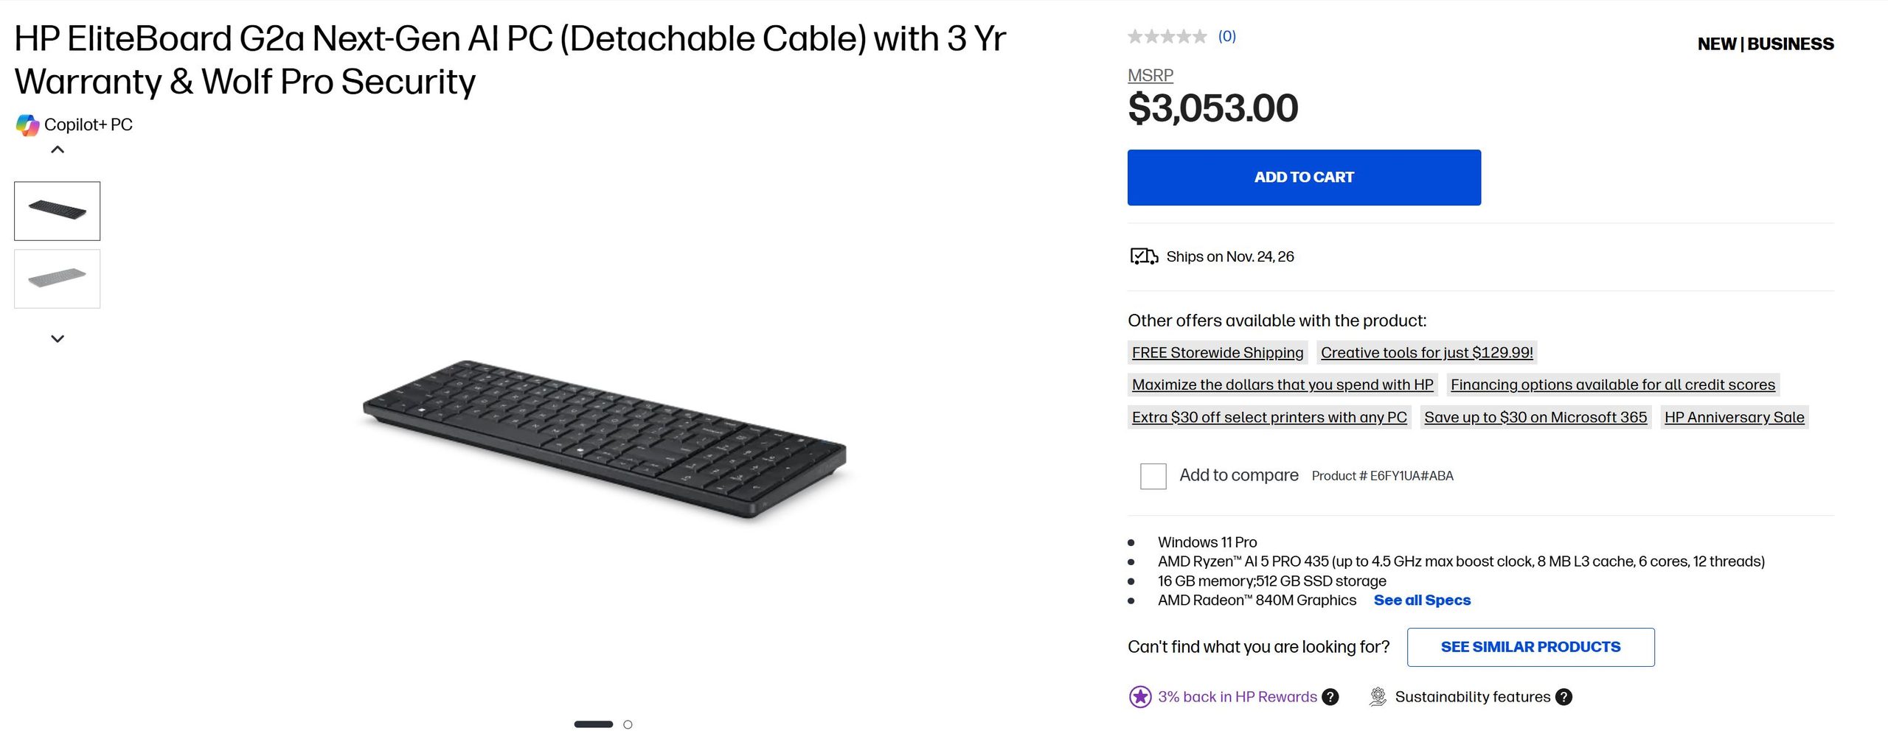
Task: Open the FREE Storewide Shipping offer
Action: [1218, 352]
